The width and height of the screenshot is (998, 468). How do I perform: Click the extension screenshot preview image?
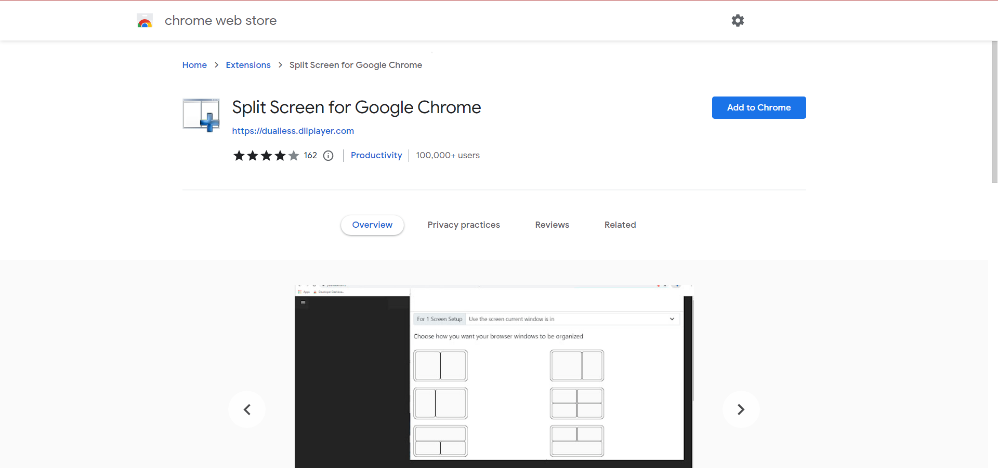pyautogui.click(x=494, y=376)
